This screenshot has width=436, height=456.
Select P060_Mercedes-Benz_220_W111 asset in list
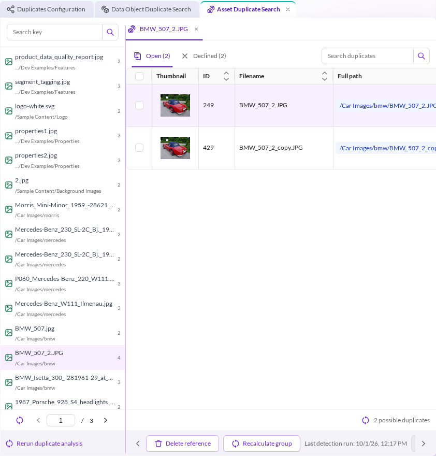coord(63,284)
